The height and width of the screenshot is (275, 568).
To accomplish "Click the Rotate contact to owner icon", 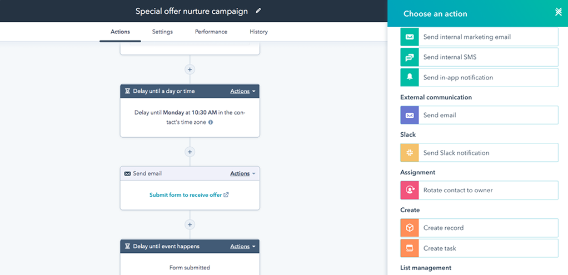I will 410,191.
